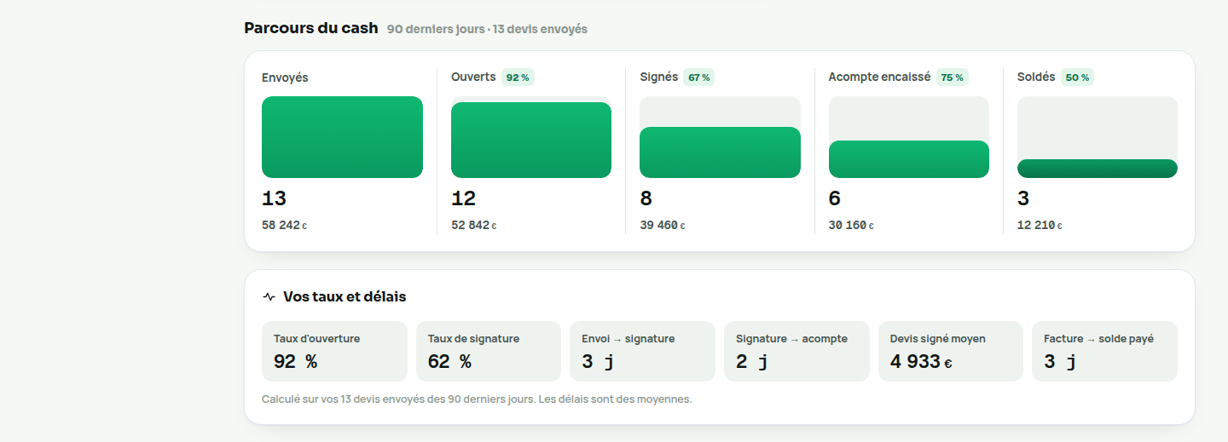Click the Calculé sur vos 13 devis footnote
This screenshot has width=1228, height=442.
pyautogui.click(x=477, y=399)
